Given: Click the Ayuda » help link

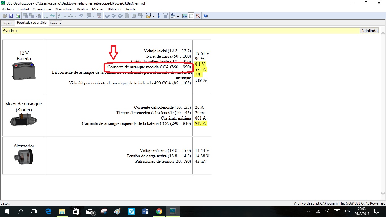Looking at the screenshot, I should [10, 31].
